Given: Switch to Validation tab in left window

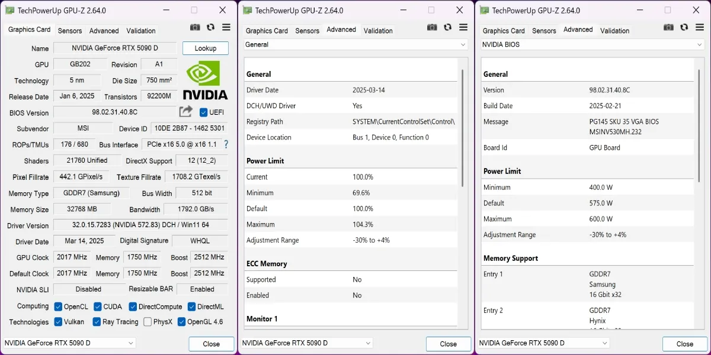Looking at the screenshot, I should pos(141,31).
